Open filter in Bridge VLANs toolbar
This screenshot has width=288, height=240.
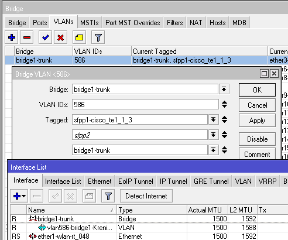click(x=98, y=37)
